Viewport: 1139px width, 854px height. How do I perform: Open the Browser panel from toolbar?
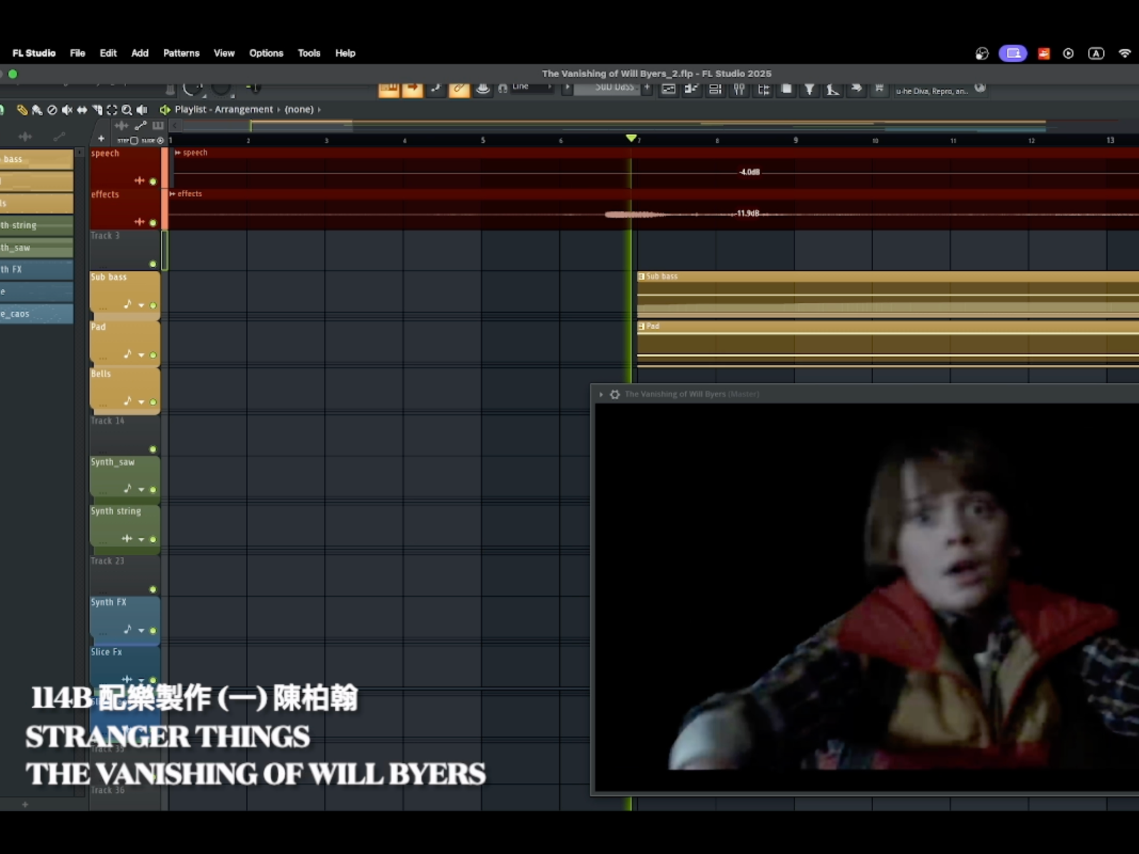coord(763,89)
